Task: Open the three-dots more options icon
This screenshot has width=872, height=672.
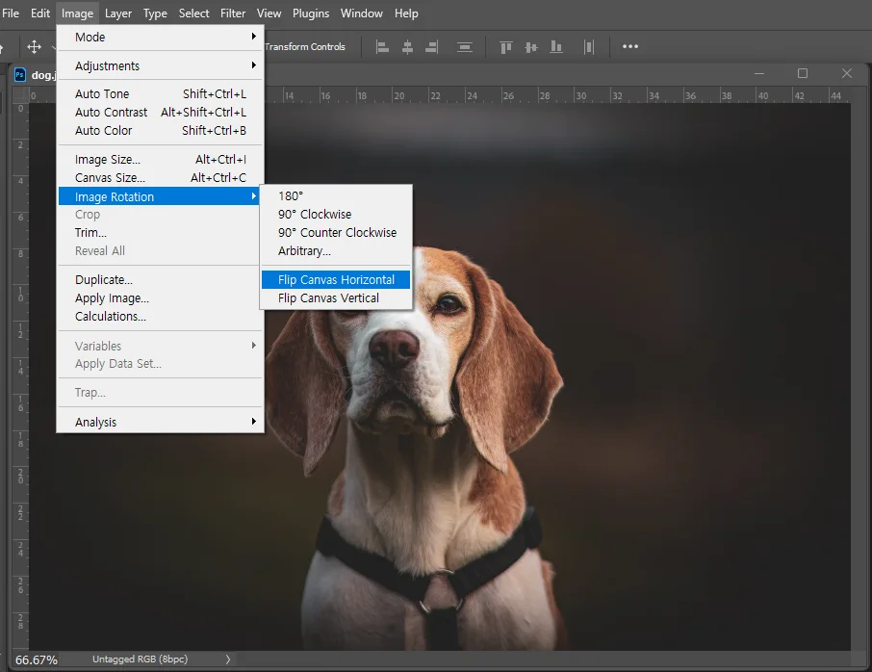Action: tap(630, 47)
